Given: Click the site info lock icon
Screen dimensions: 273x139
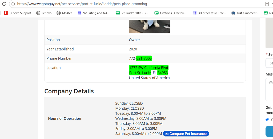Looking at the screenshot, I should [13, 4].
